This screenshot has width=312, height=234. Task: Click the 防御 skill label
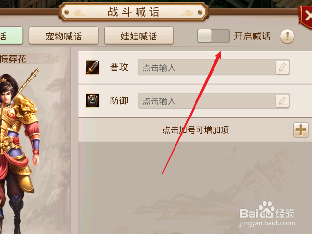(x=119, y=101)
